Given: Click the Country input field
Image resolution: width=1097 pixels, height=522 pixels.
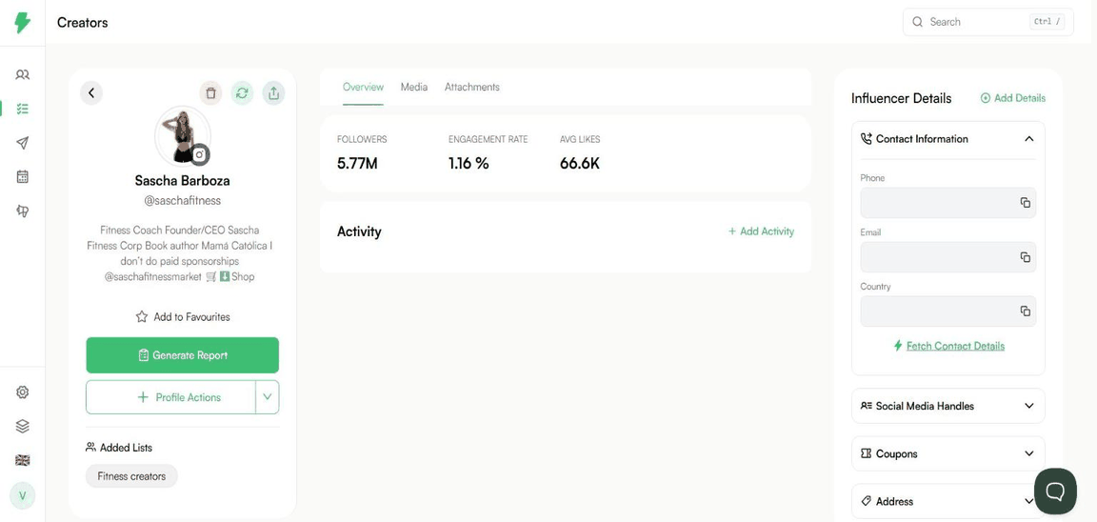Looking at the screenshot, I should click(x=948, y=311).
